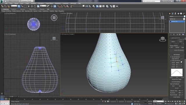Open Render Setup icon
The width and height of the screenshot is (186, 105).
[111, 6]
